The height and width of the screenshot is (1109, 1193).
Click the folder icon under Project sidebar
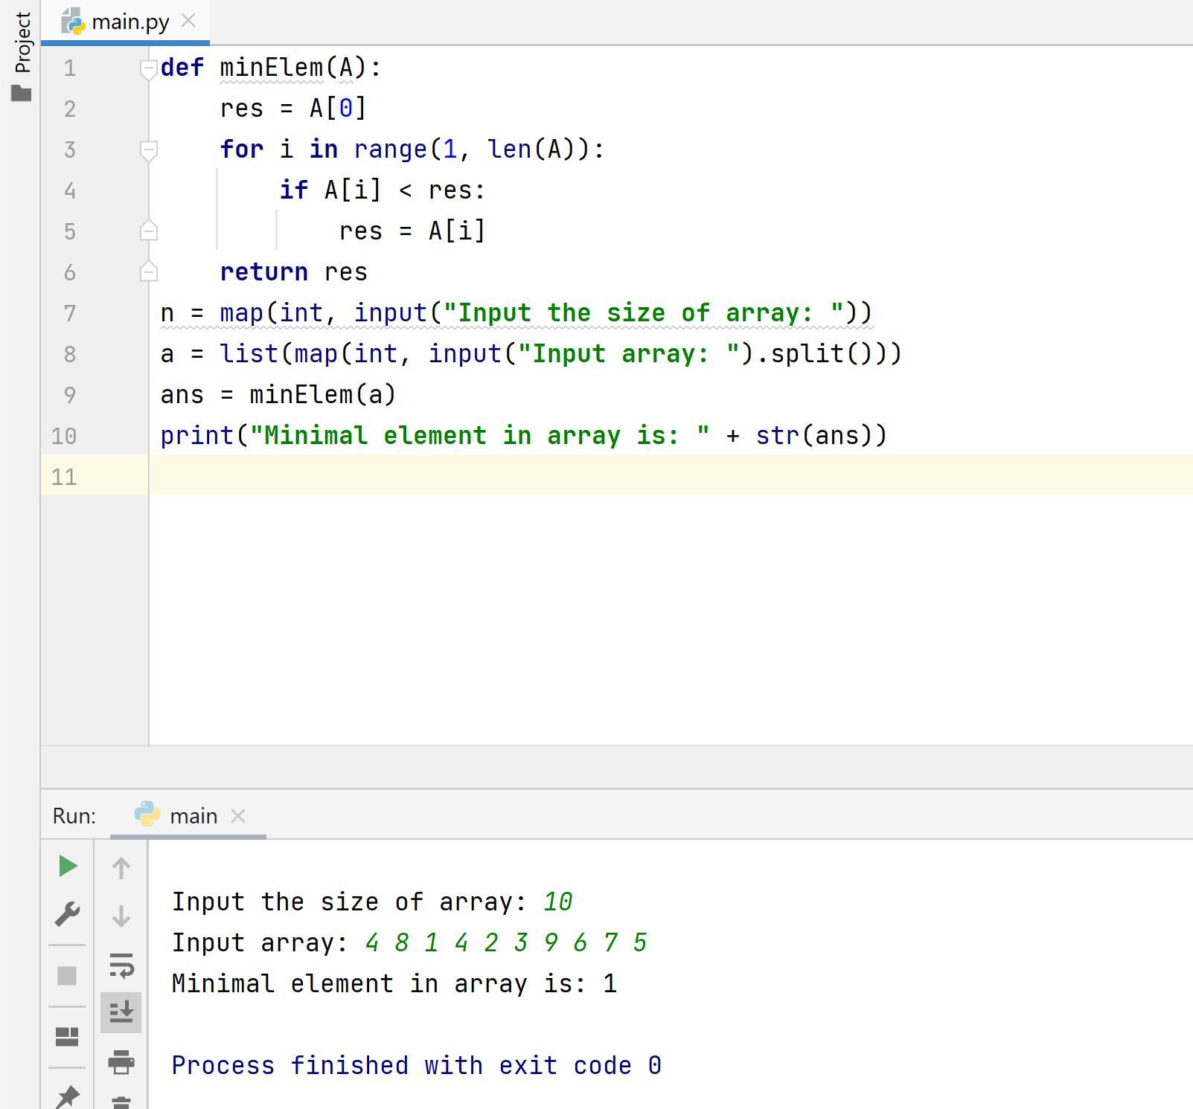click(22, 94)
